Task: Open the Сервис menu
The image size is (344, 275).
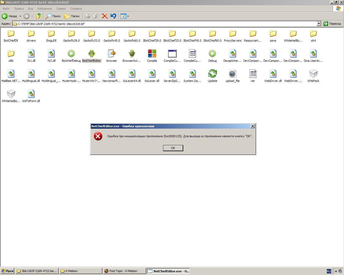Action: point(61,9)
